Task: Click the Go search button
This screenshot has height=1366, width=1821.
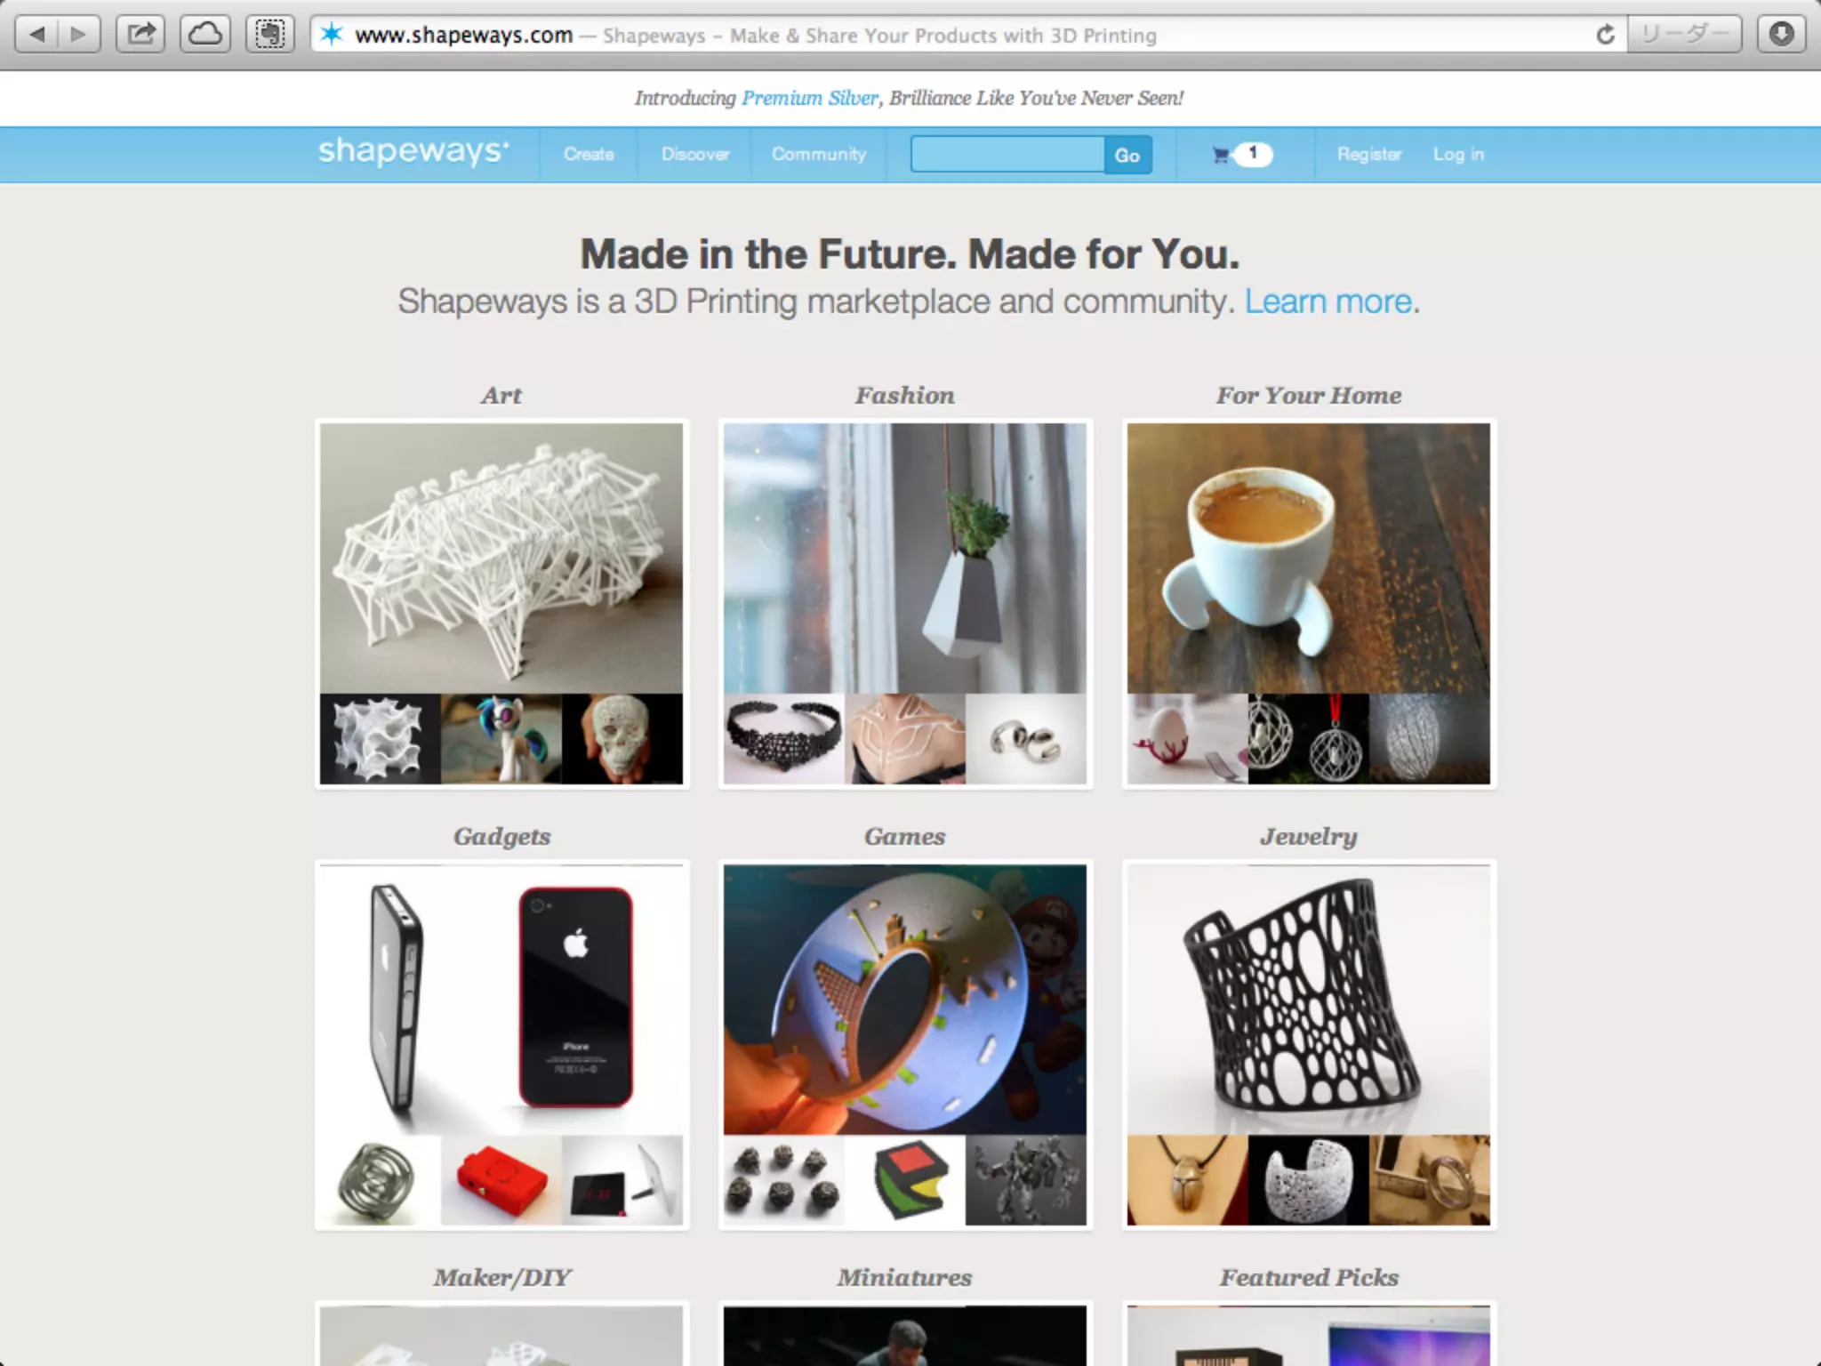Action: click(x=1127, y=155)
